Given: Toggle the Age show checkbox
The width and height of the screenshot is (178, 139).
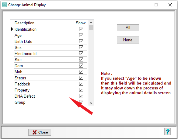Looking at the screenshot, I should 81,35.
